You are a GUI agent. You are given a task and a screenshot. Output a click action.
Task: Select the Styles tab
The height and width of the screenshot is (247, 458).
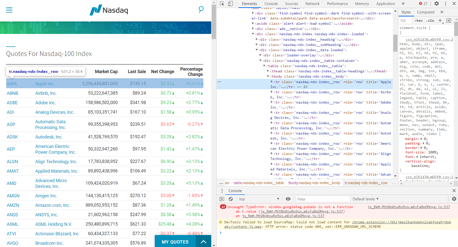[x=406, y=12]
